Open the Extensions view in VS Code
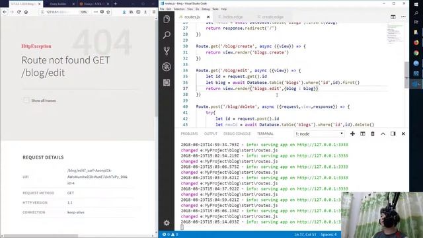 pyautogui.click(x=167, y=83)
